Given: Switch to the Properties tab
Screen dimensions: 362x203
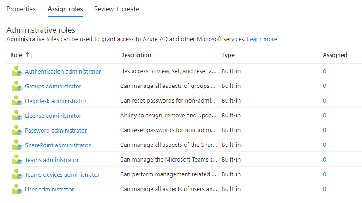Looking at the screenshot, I should 21,9.
